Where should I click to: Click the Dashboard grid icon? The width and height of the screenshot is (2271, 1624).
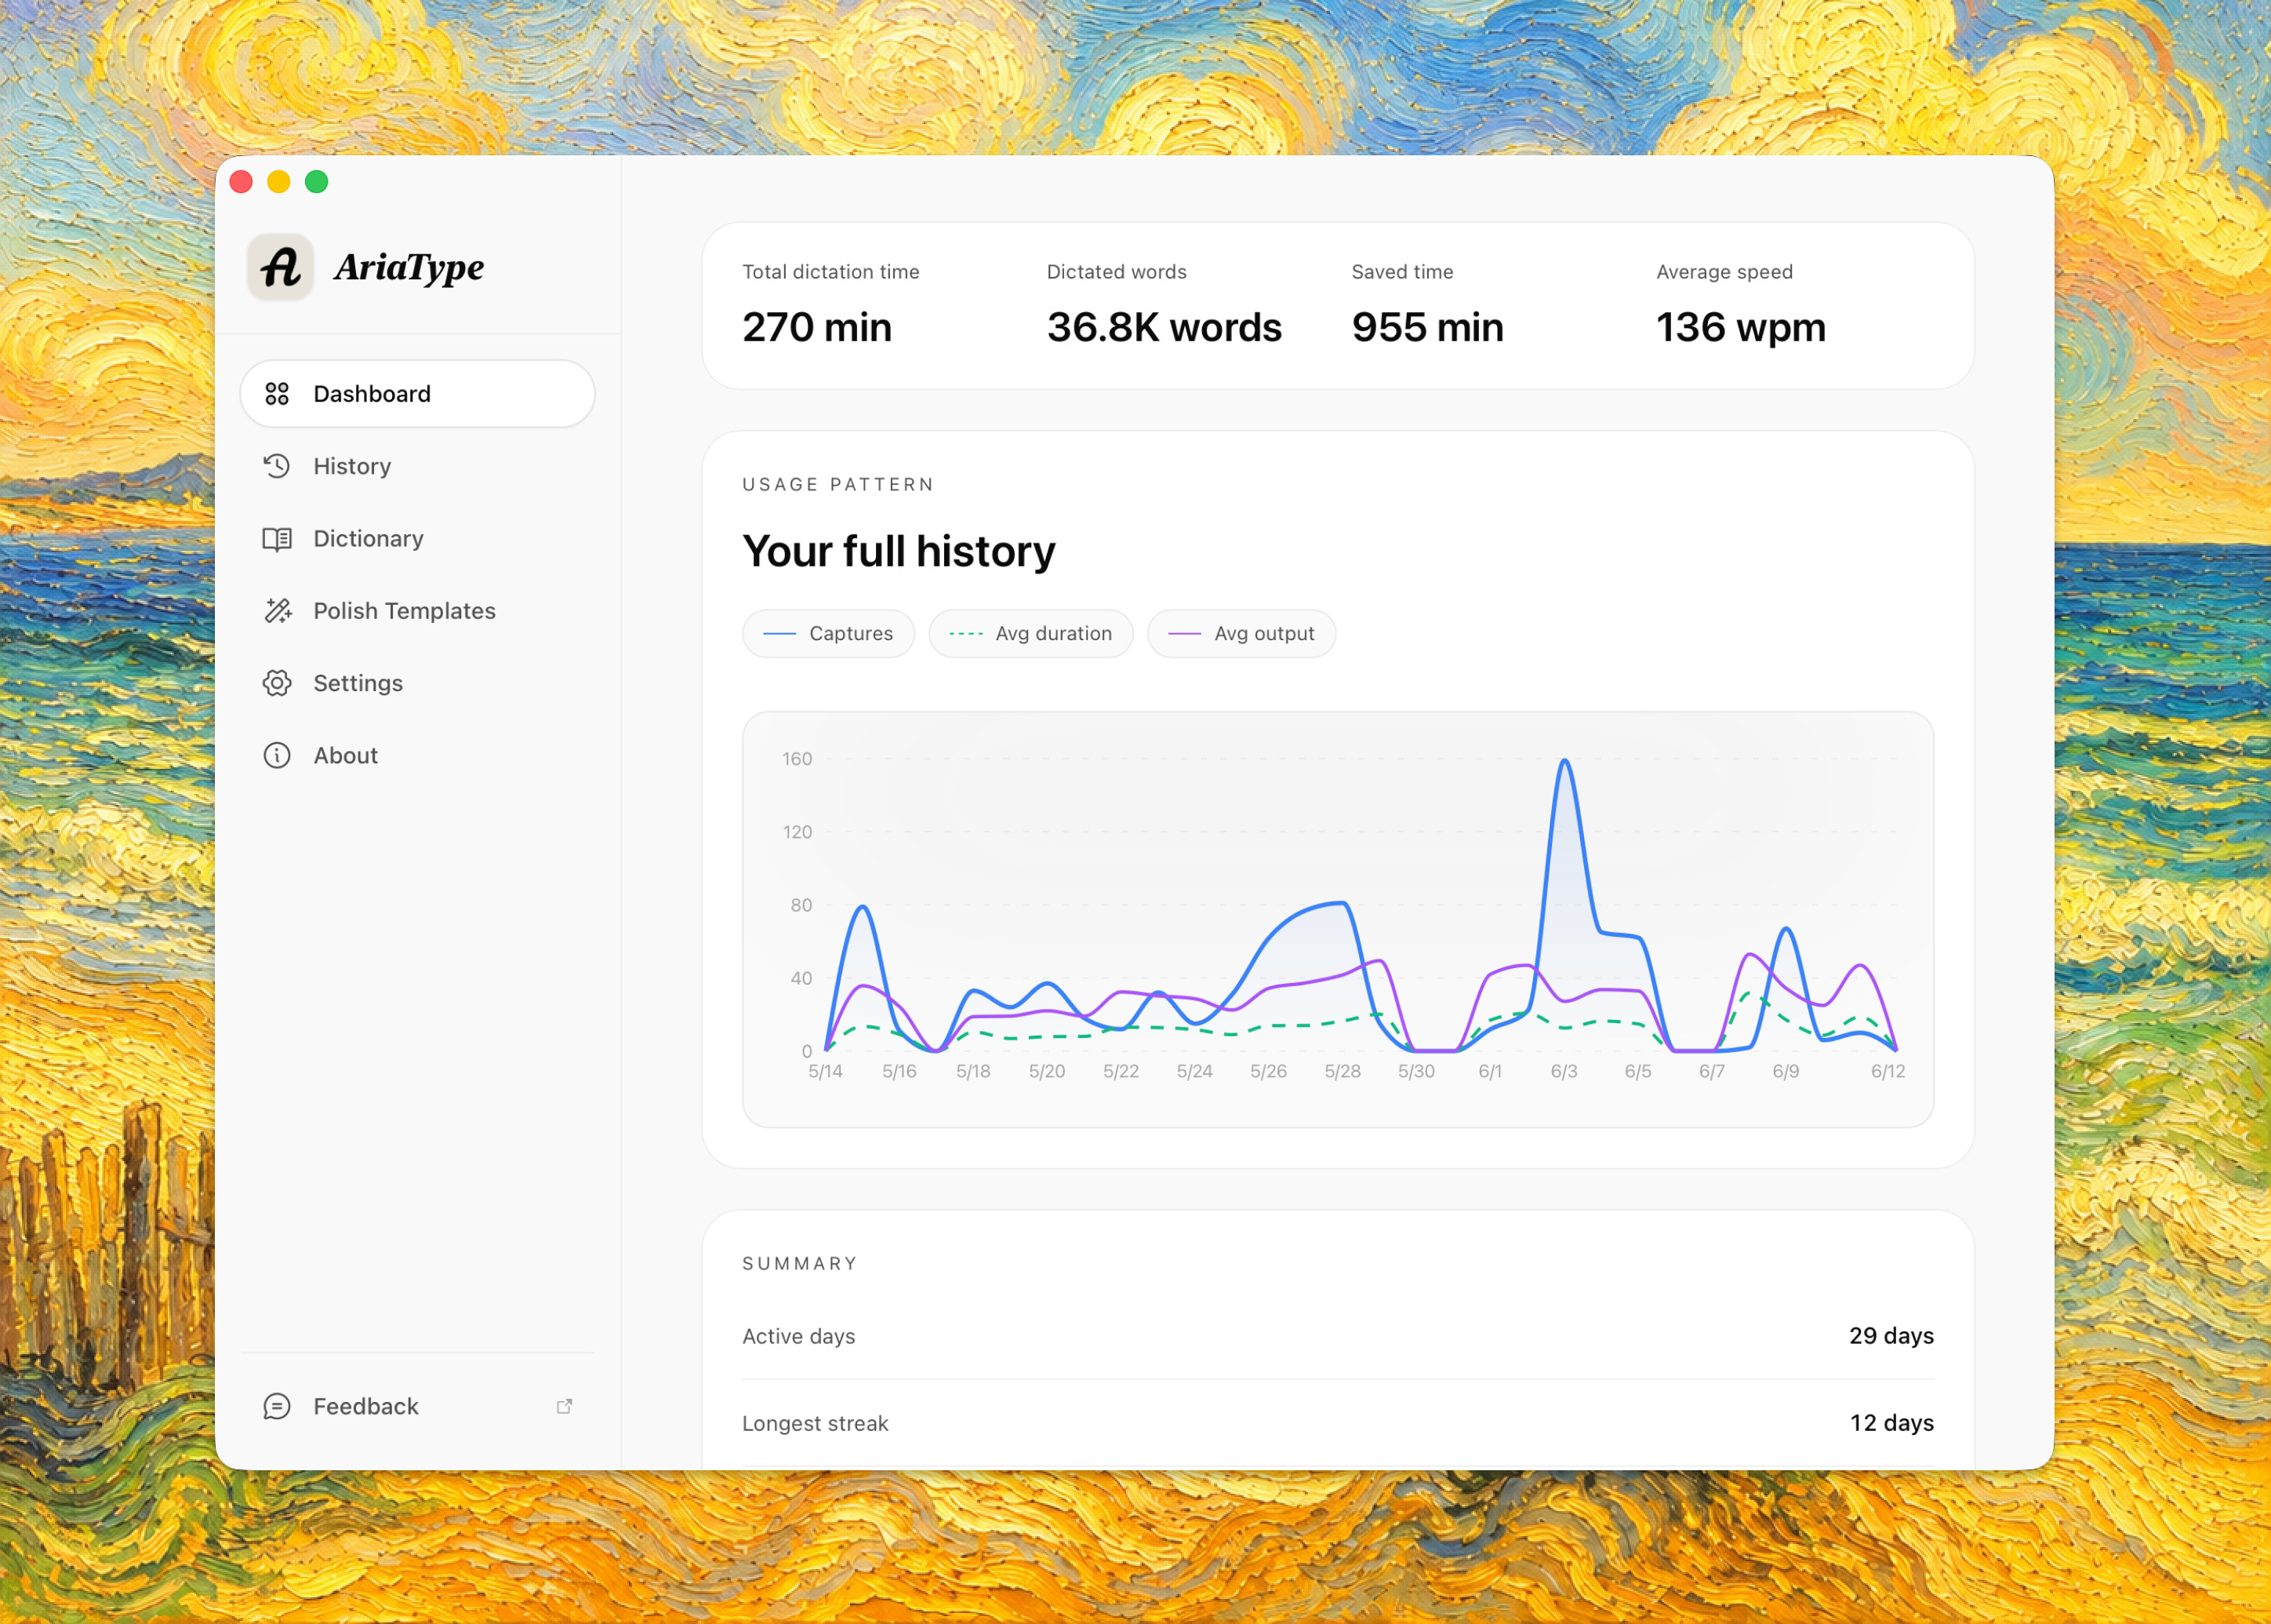(x=277, y=394)
